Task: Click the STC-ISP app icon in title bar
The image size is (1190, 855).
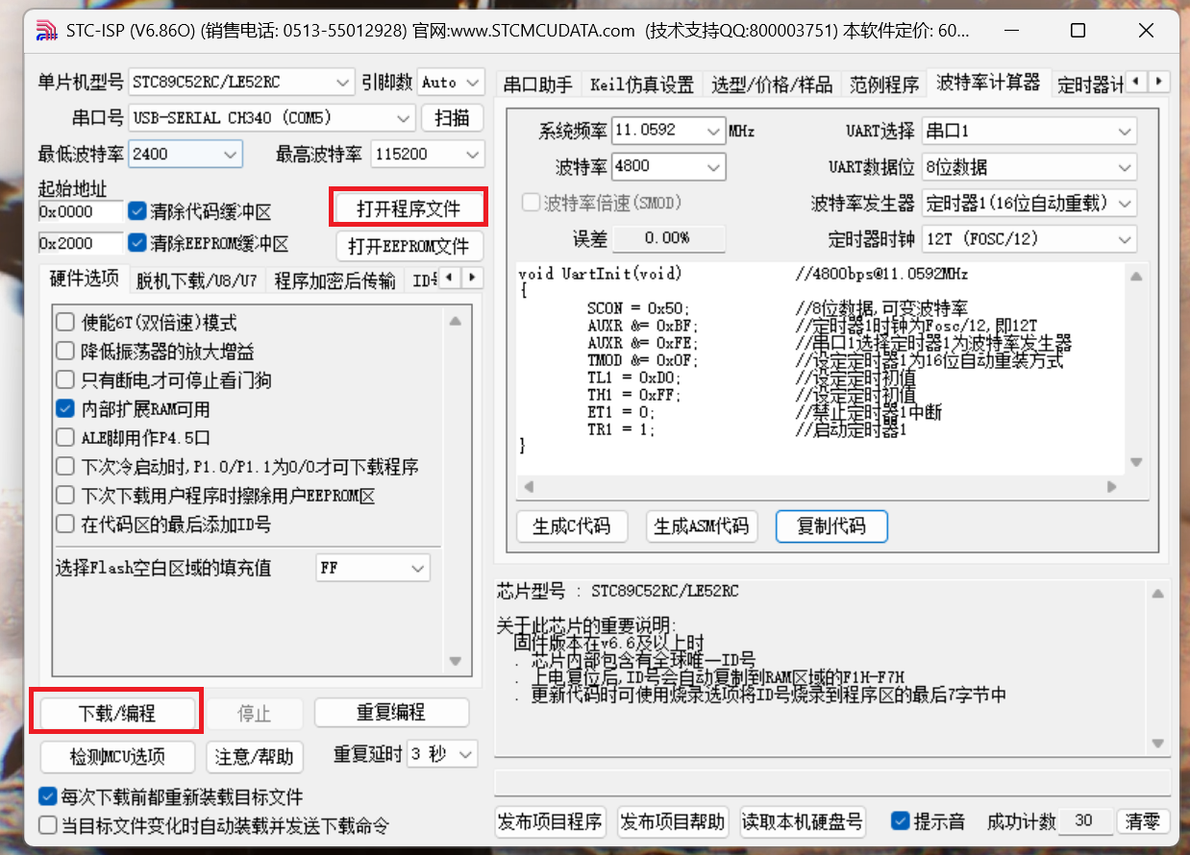Action: pos(46,31)
